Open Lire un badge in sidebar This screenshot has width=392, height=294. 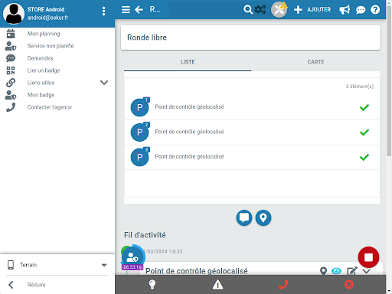[x=44, y=70]
